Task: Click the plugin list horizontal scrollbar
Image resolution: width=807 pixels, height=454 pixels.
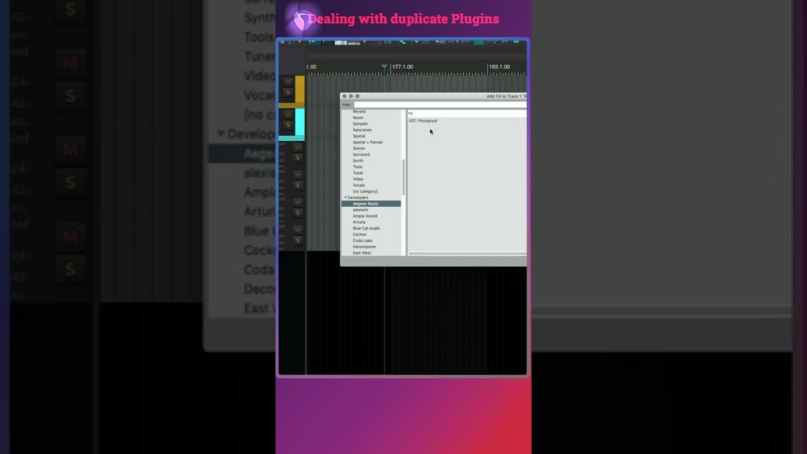Action: coord(467,253)
